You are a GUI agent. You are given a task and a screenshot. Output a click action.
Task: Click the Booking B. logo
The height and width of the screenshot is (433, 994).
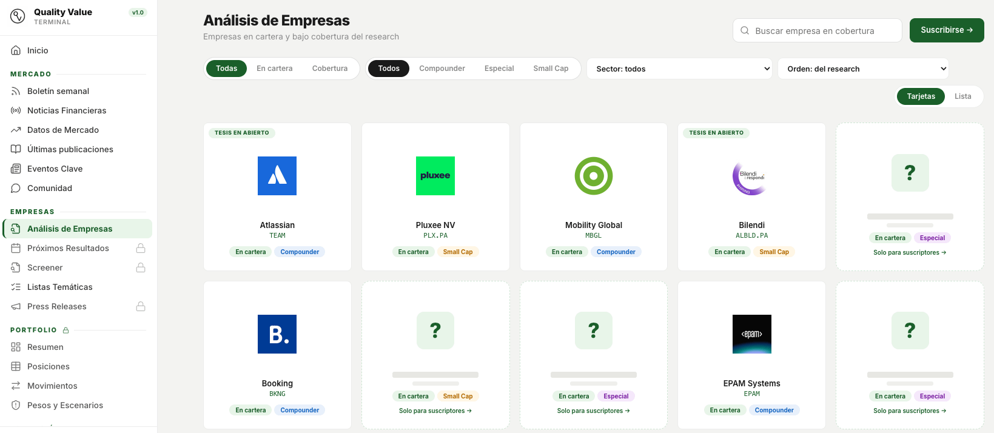[x=277, y=334]
